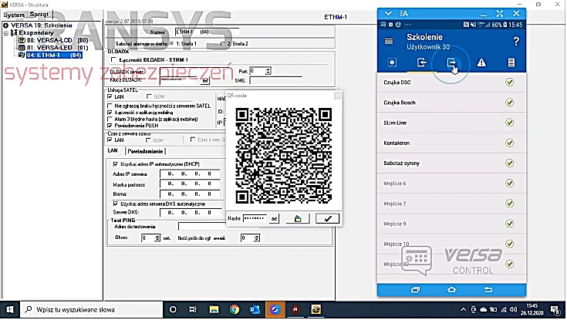This screenshot has height=320, width=567.
Task: Open Task View on the taskbar
Action: click(x=193, y=309)
